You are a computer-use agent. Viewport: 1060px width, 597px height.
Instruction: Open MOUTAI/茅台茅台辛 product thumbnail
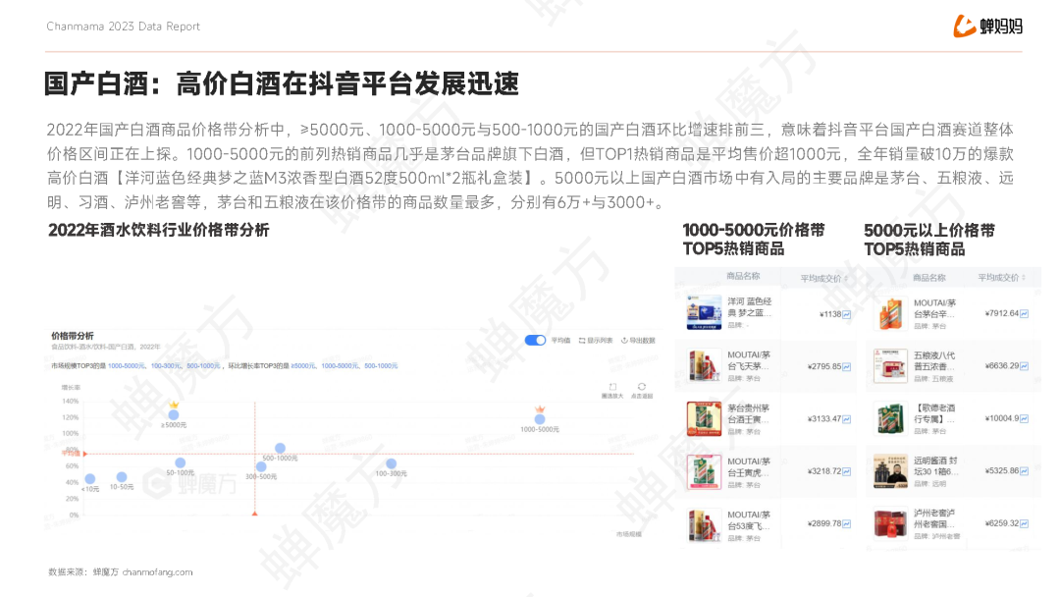point(889,313)
